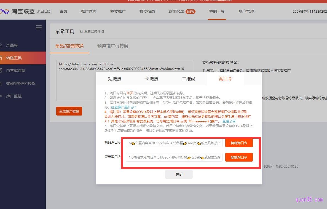This screenshot has width=327, height=209.
Task: Switch to 长链接 tab in dialog
Action: 152,79
